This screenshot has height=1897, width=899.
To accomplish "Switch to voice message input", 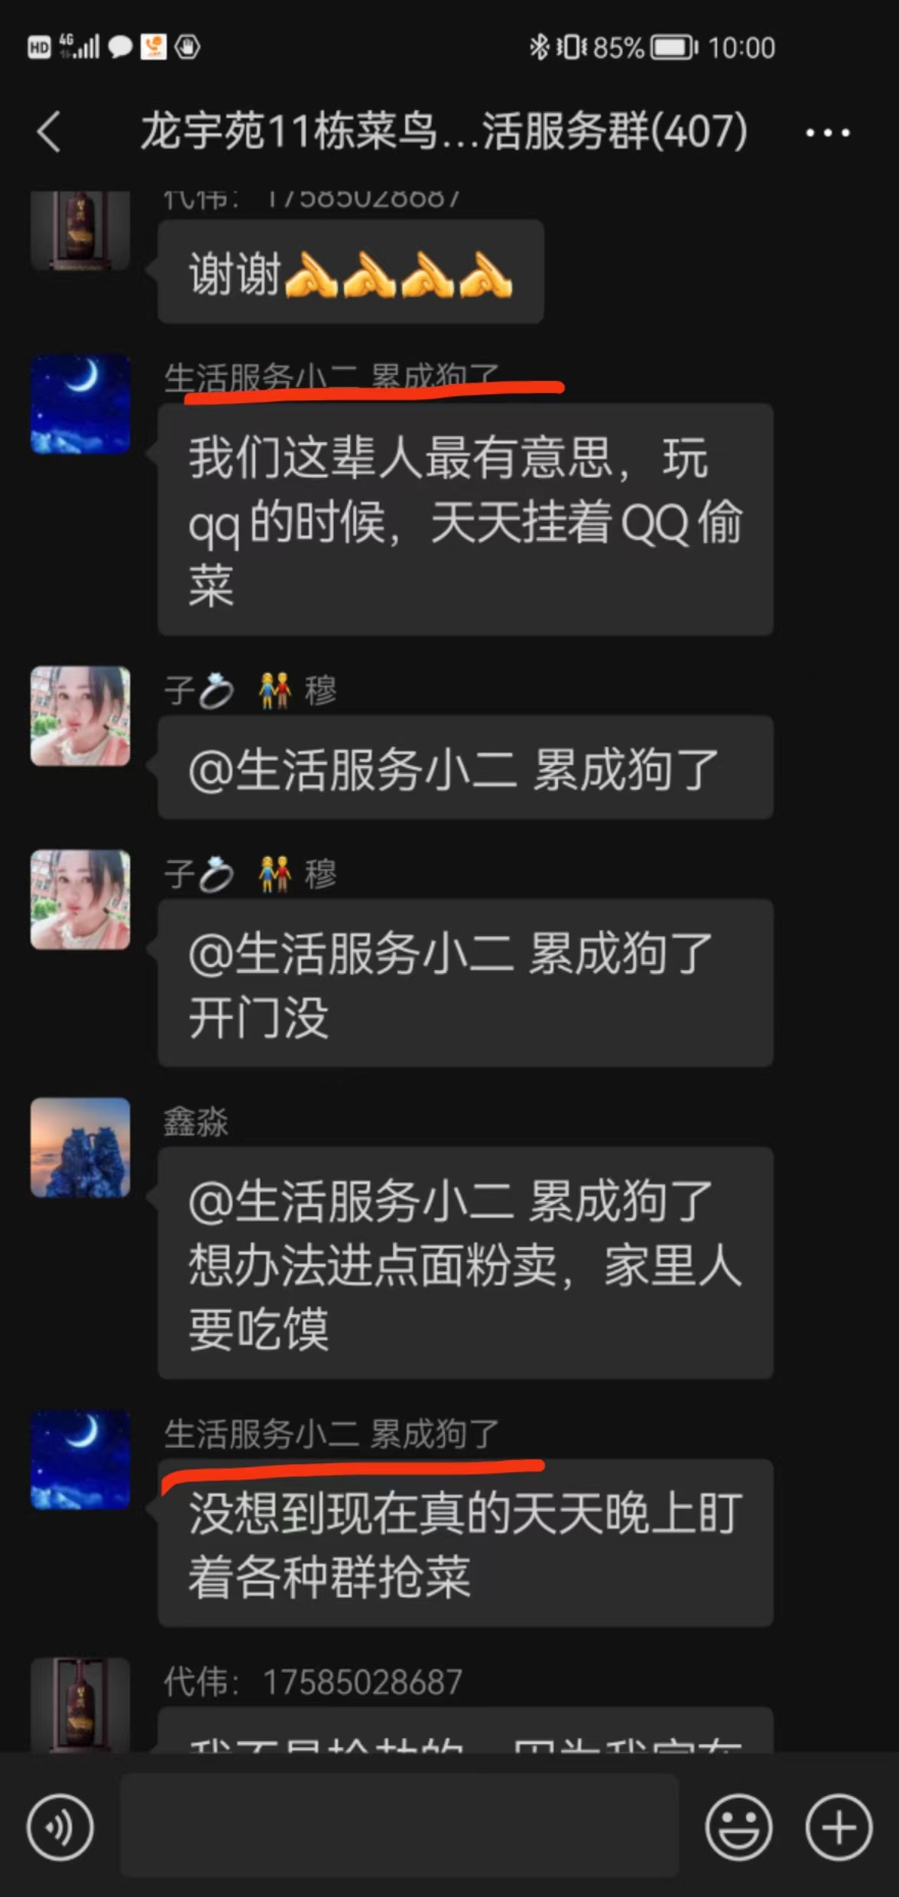I will click(x=60, y=1827).
